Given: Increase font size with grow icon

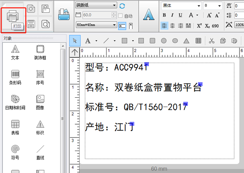Looking at the screenshot, I should [x=209, y=15].
